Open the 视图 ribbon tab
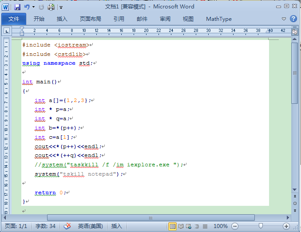301x232 pixels. (188, 19)
